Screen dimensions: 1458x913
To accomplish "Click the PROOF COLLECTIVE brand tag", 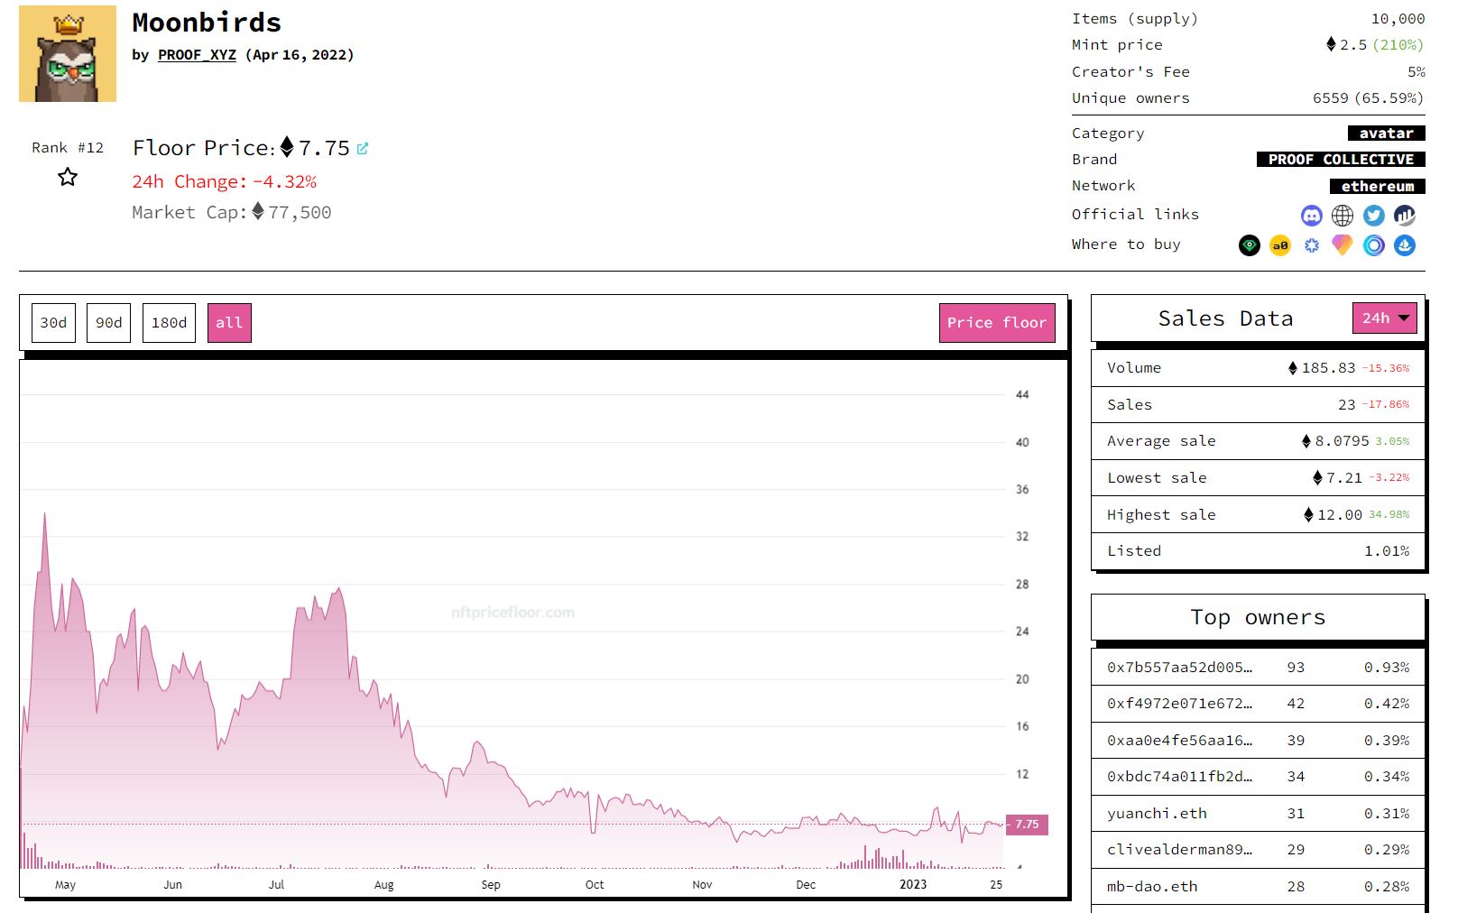I will tap(1341, 160).
